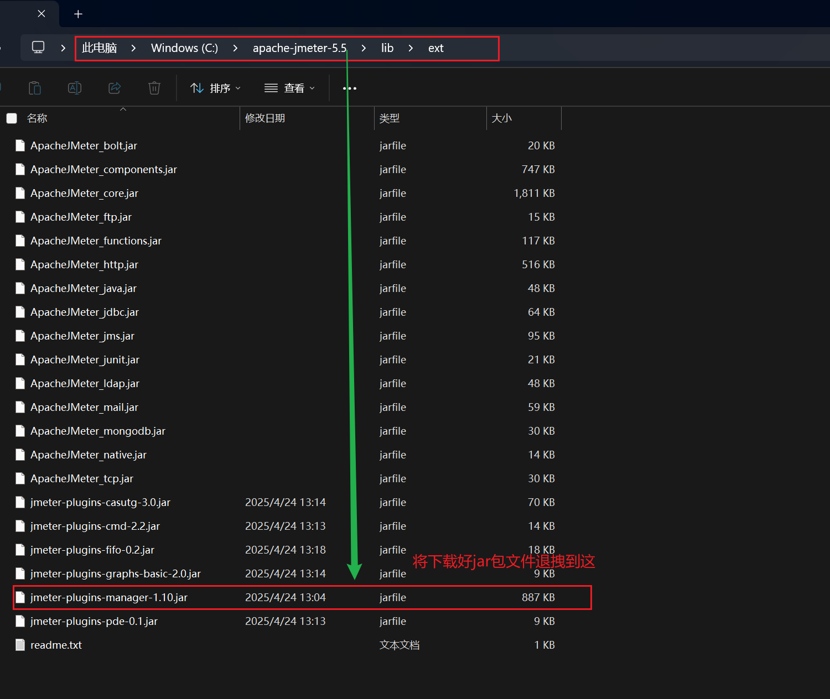Image resolution: width=830 pixels, height=699 pixels.
Task: Click 1,811 KB size value
Action: click(534, 193)
